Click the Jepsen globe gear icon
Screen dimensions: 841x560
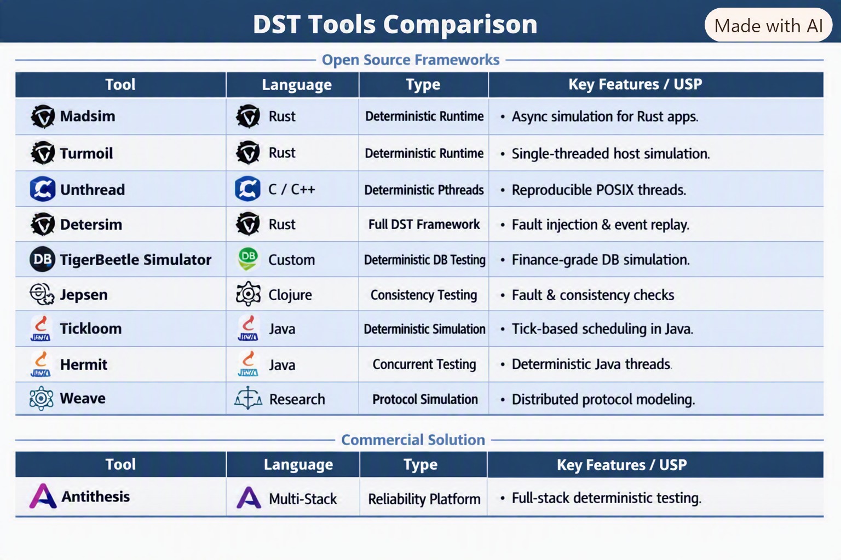pos(42,294)
